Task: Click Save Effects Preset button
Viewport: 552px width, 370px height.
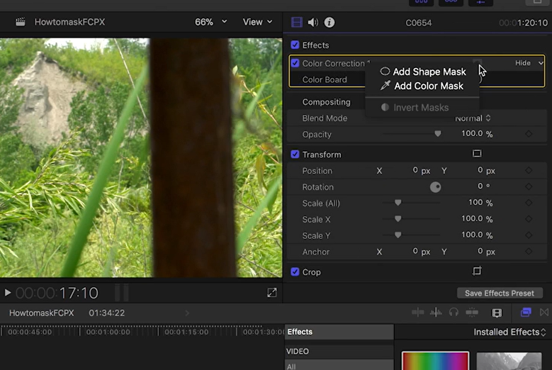Action: point(500,293)
